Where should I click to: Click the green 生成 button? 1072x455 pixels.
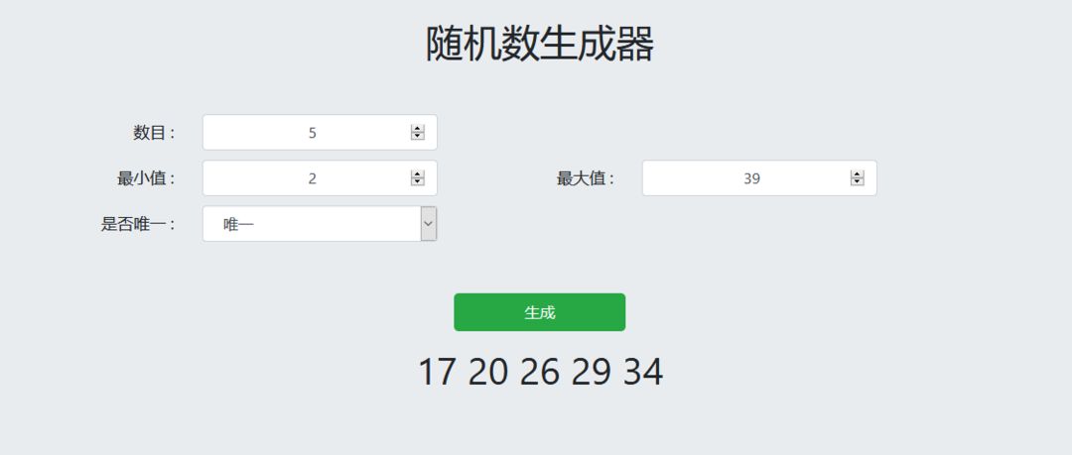tap(539, 312)
